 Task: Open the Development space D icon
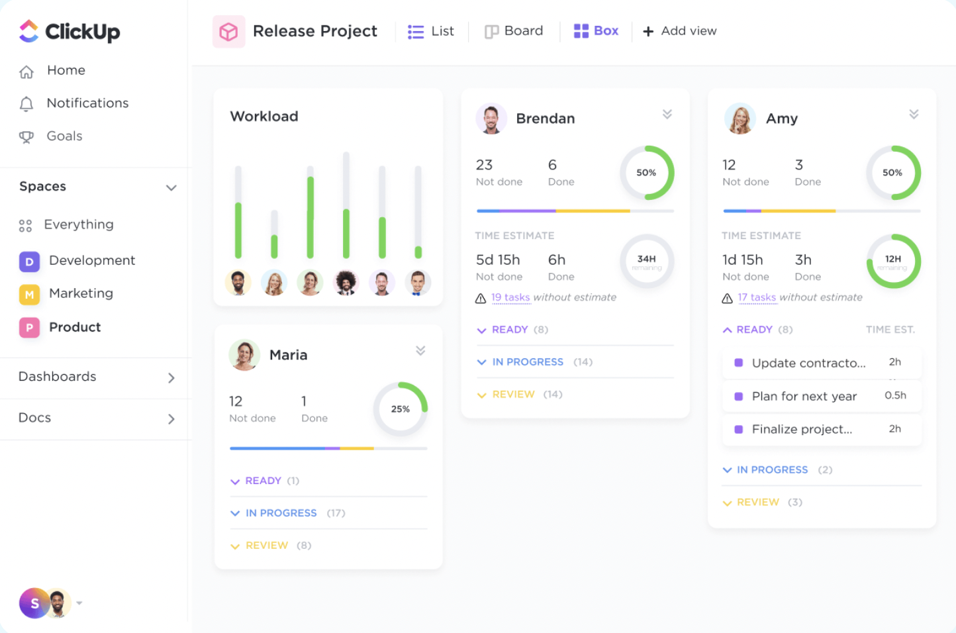point(29,262)
